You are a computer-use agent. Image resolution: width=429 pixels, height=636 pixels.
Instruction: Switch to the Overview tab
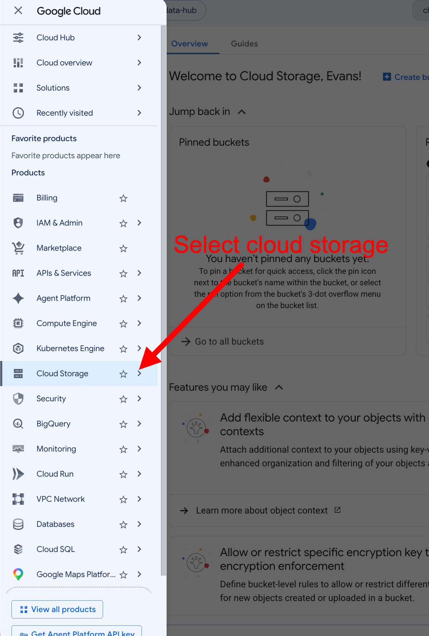[189, 44]
